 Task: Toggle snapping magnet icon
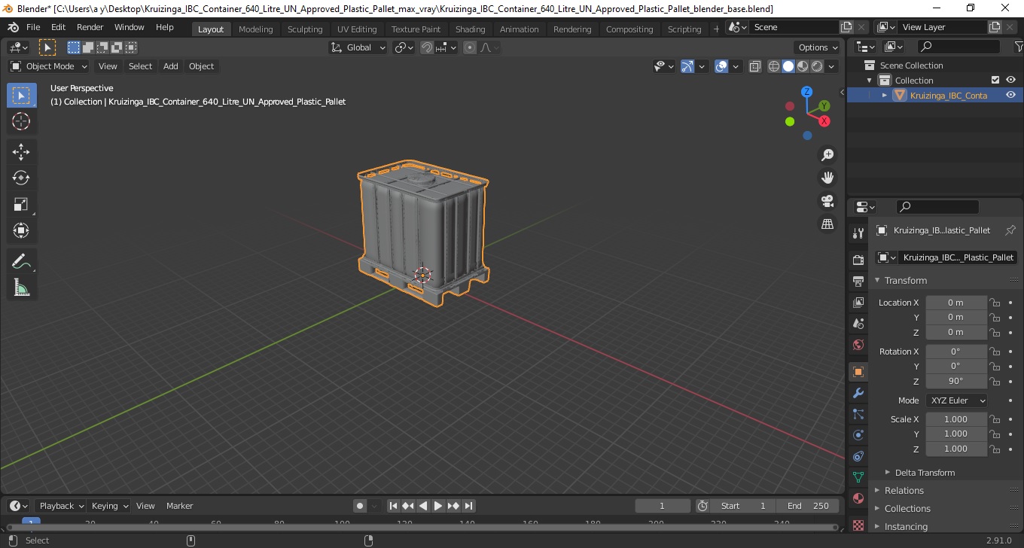pos(427,47)
